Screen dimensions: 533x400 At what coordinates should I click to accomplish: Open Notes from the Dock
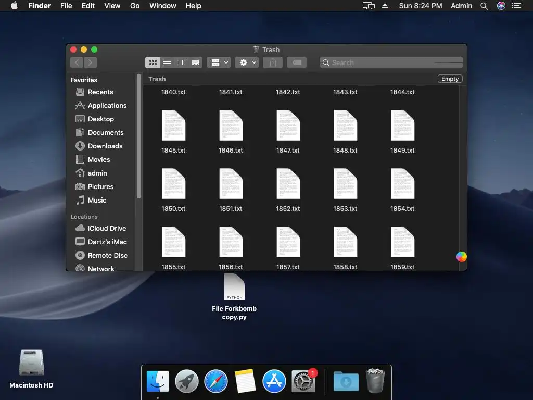click(245, 381)
